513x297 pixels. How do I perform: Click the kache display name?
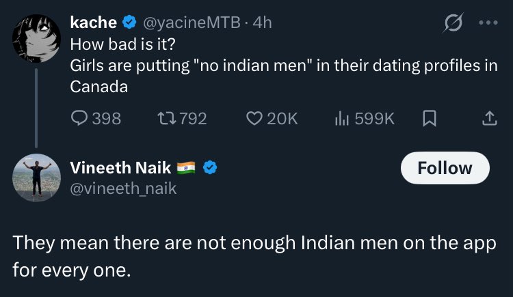(94, 23)
